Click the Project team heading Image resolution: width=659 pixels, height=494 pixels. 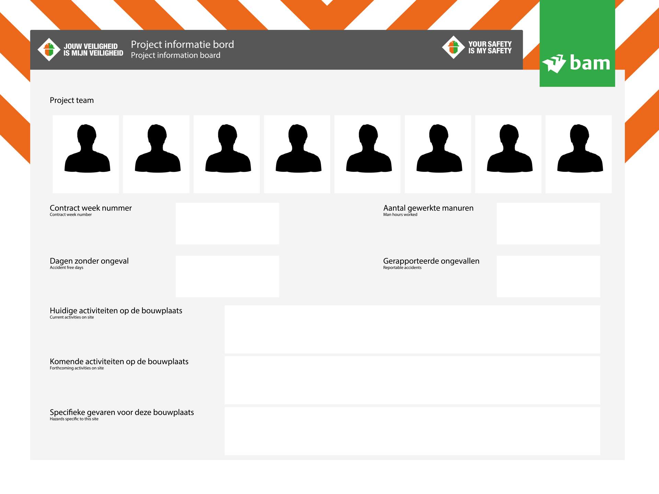point(72,100)
